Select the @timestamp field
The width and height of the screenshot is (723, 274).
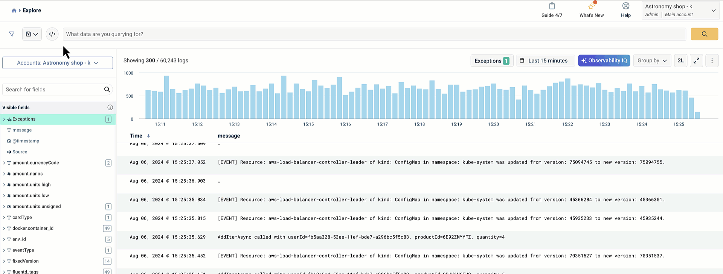(x=26, y=141)
